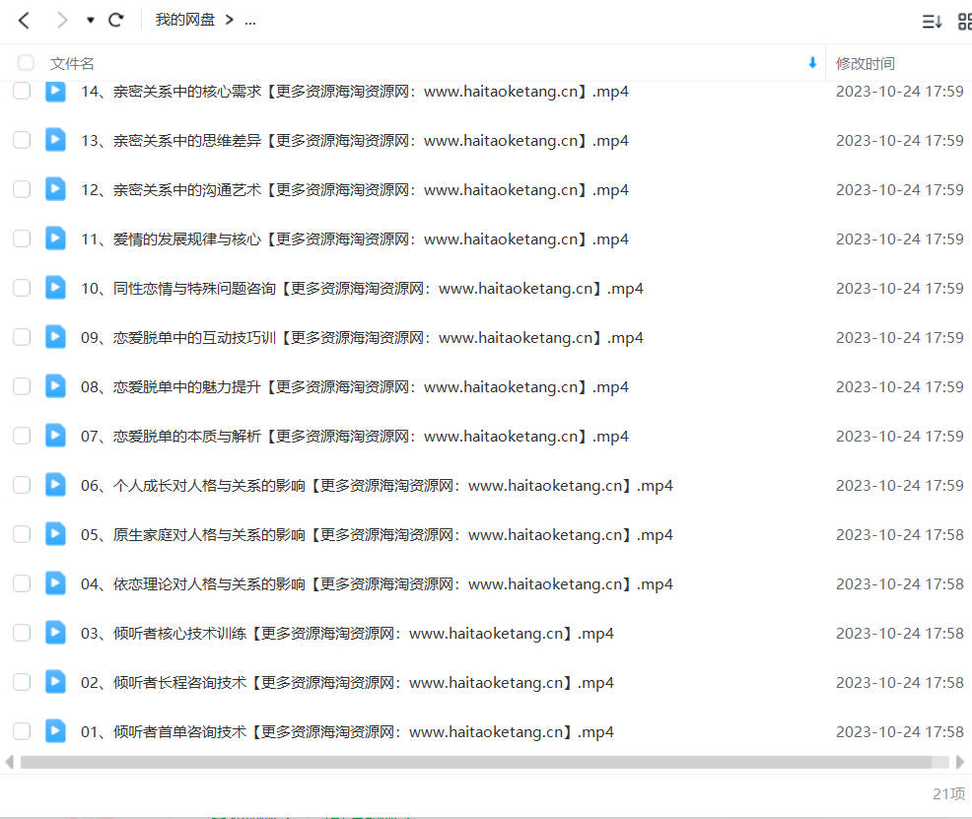Screen dimensions: 972x819
Task: Click the horizontal scrollbar thumb
Action: click(476, 762)
